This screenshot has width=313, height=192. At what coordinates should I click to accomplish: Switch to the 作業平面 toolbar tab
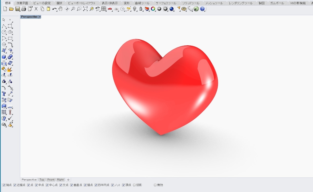[22, 3]
